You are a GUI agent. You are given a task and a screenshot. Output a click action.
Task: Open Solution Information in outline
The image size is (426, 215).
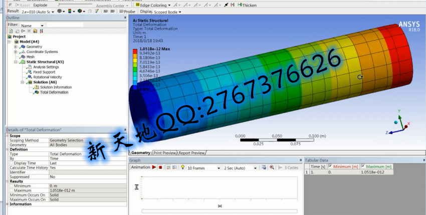point(54,87)
